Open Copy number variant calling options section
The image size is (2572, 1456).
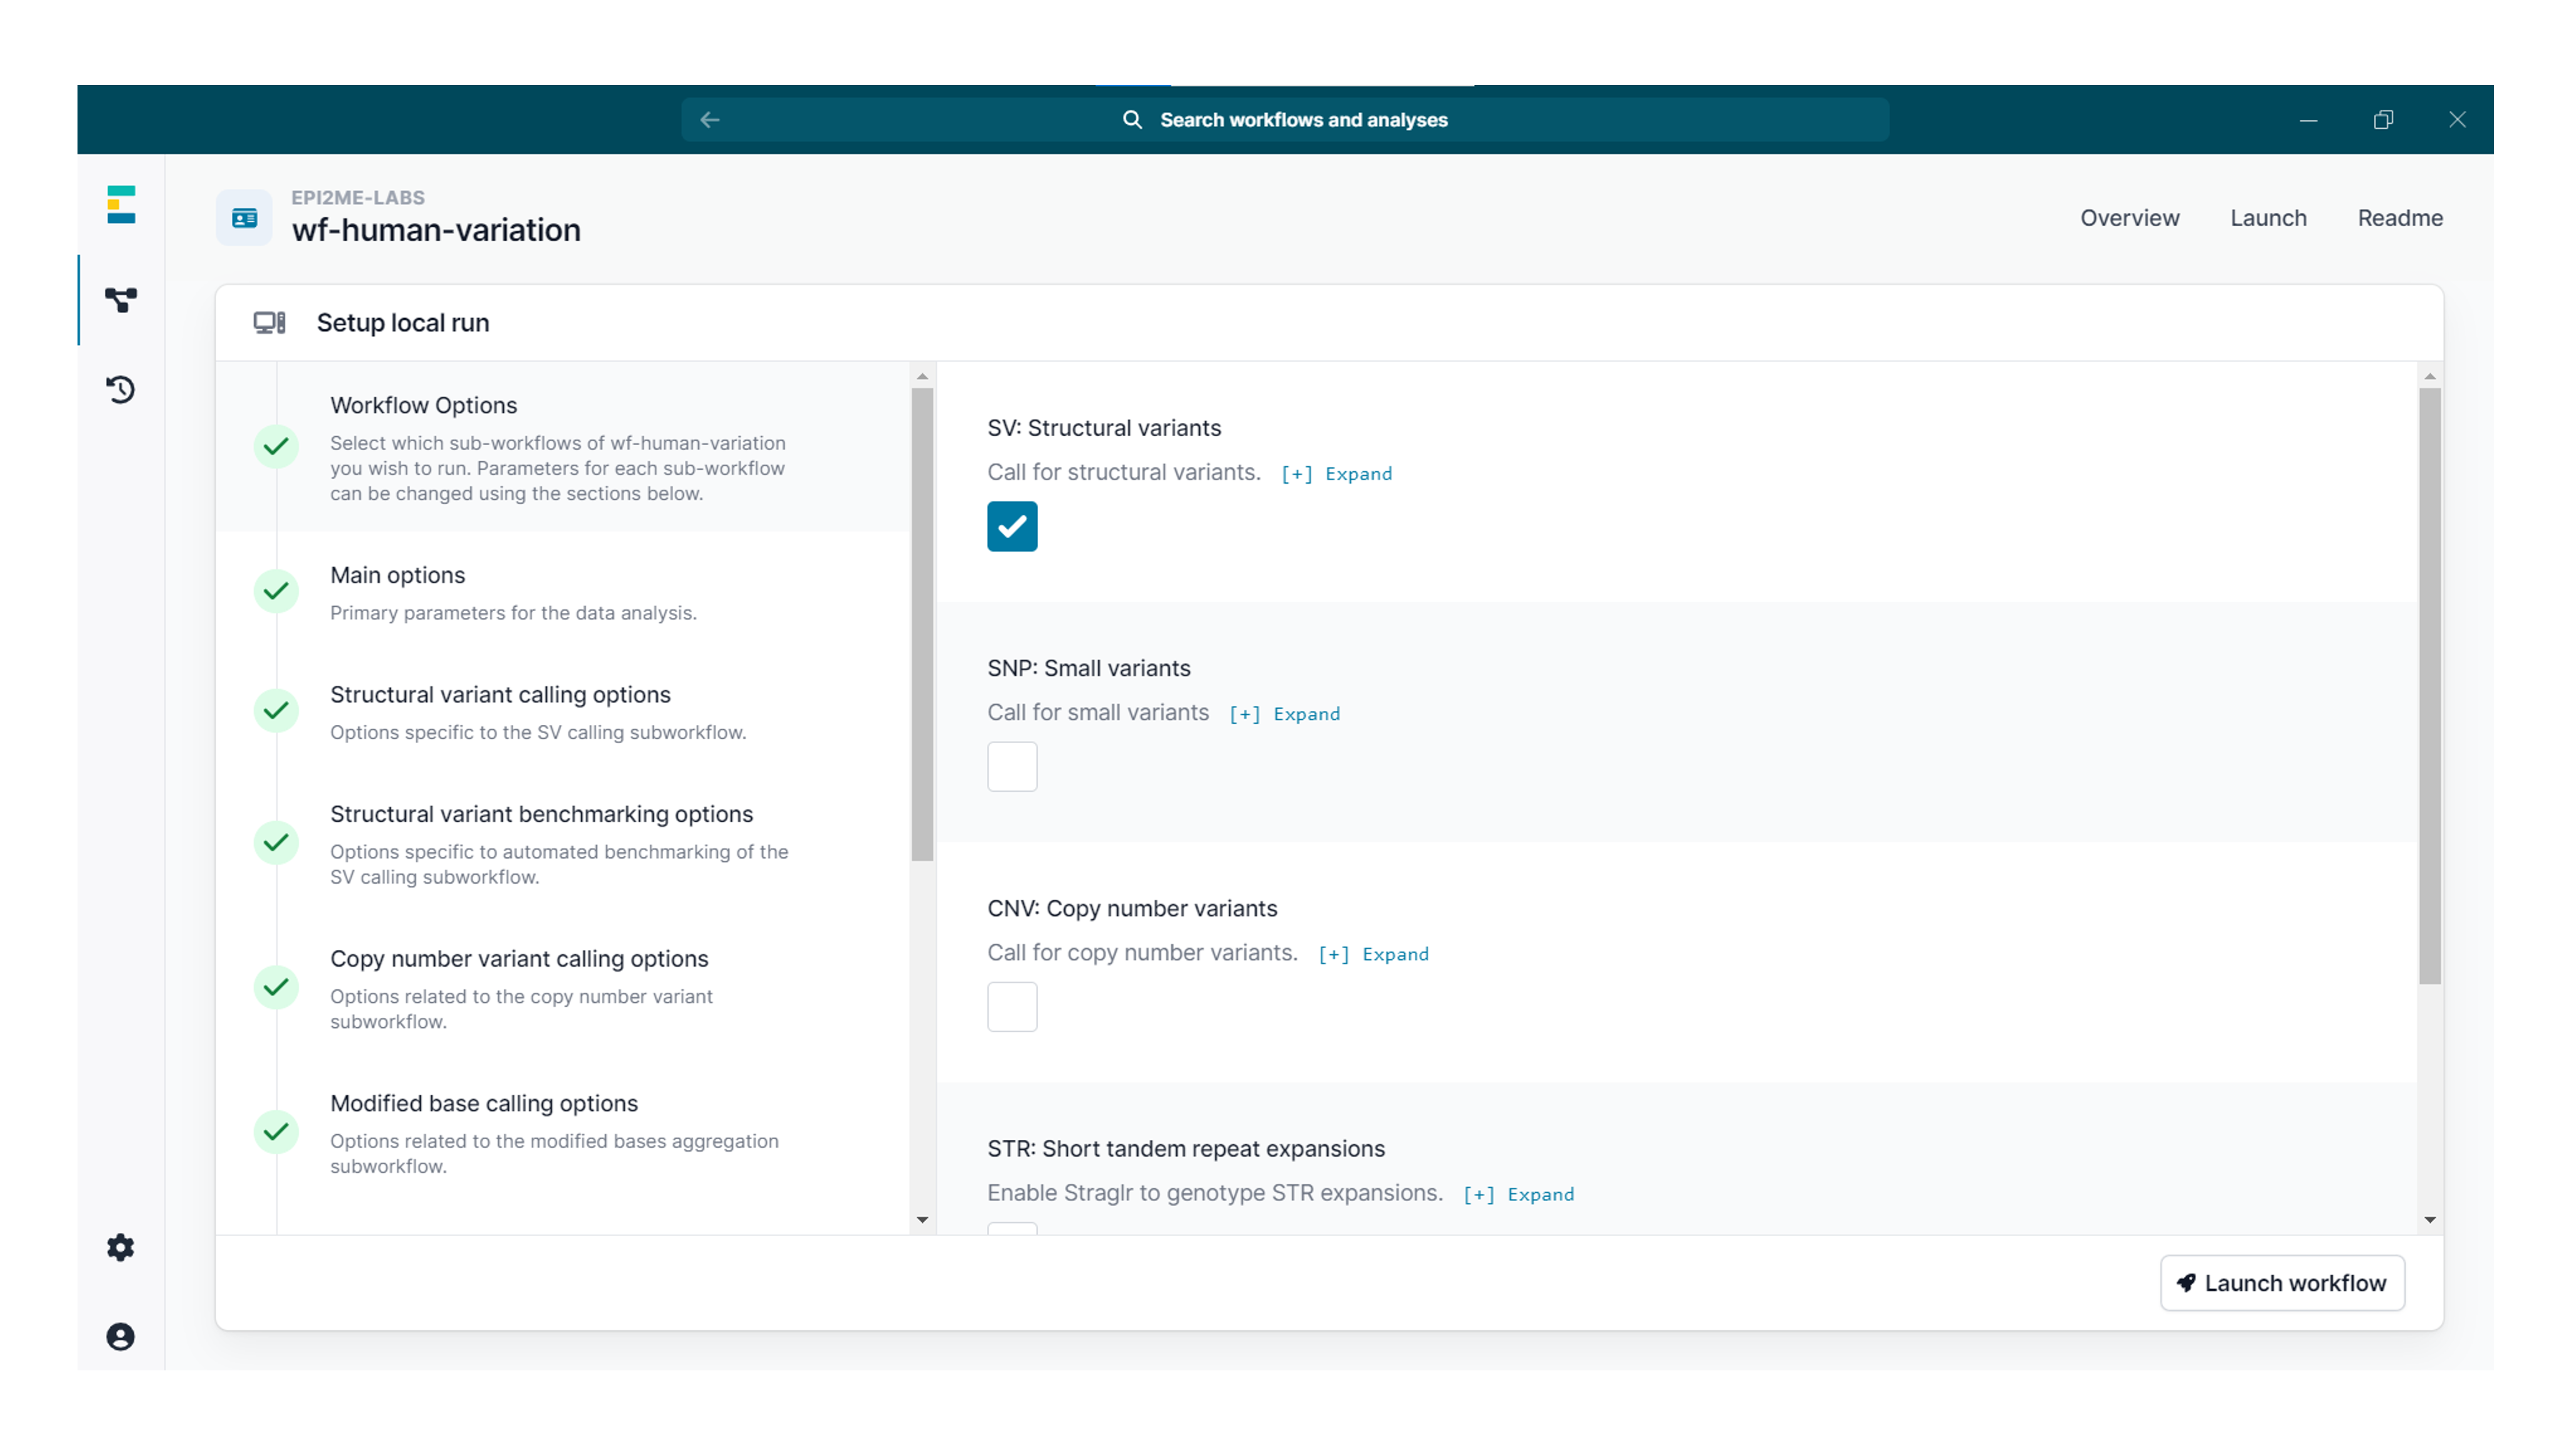[x=563, y=988]
